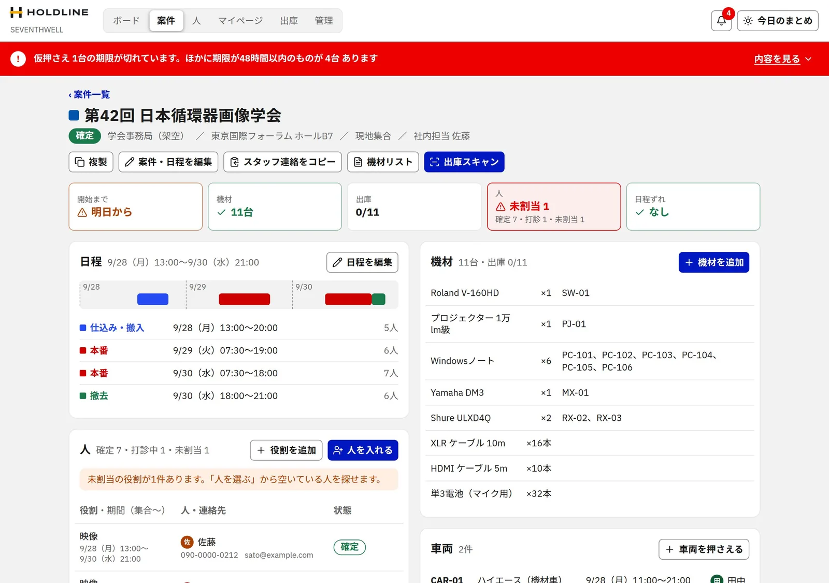Viewport: 829px width, 583px height.
Task: Go back to 案件一覧 link
Action: [89, 94]
